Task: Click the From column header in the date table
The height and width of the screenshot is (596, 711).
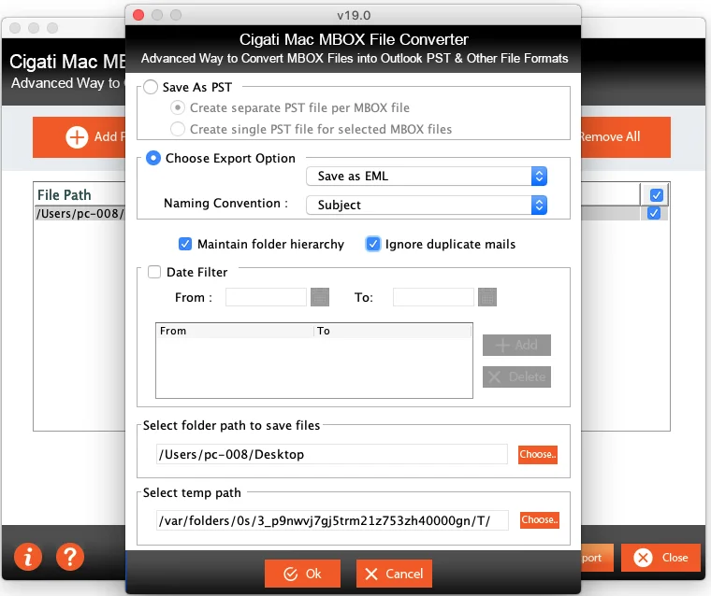Action: [235, 331]
